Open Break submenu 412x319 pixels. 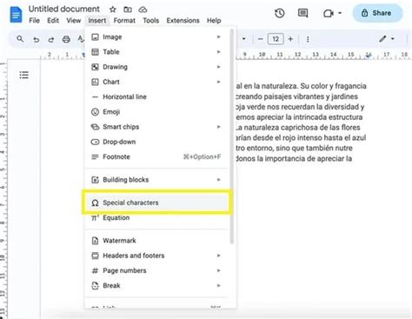[156, 286]
